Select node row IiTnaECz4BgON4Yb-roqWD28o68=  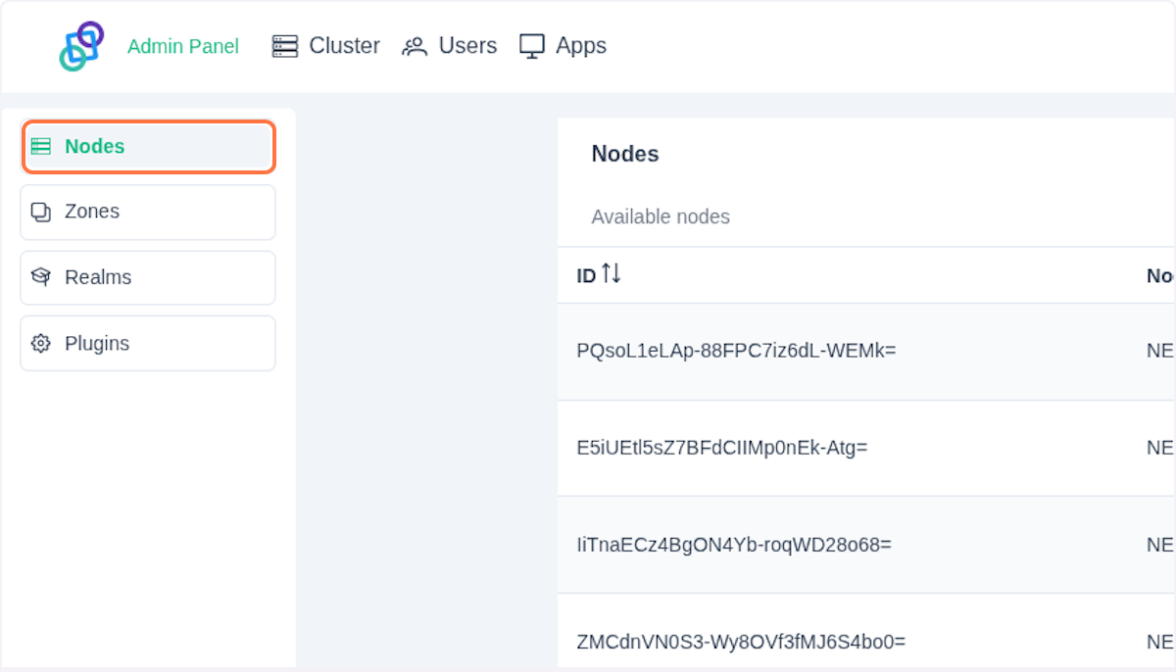(734, 544)
